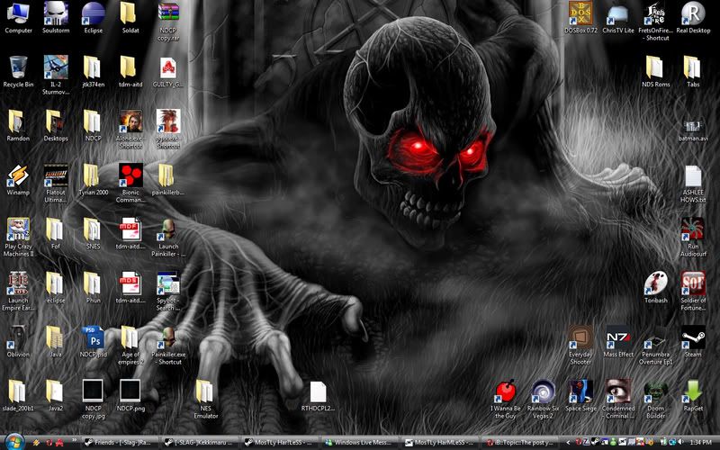Open the Bionic Commando shortcut
The image size is (720, 450).
coord(130,184)
